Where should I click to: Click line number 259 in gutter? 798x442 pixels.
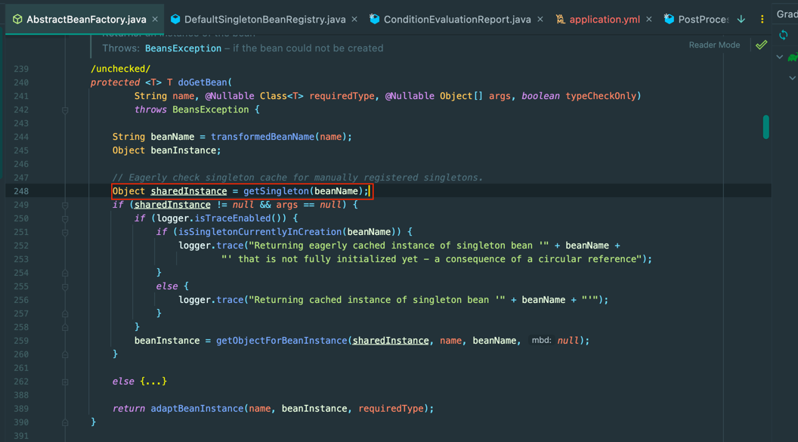click(x=21, y=341)
